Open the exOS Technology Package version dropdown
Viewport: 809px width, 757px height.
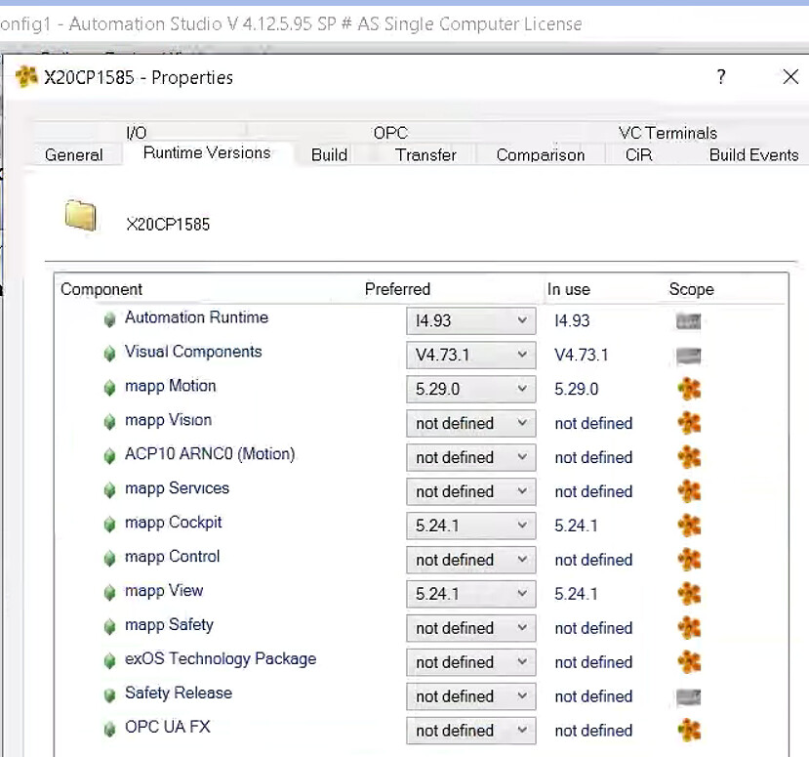pyautogui.click(x=470, y=662)
